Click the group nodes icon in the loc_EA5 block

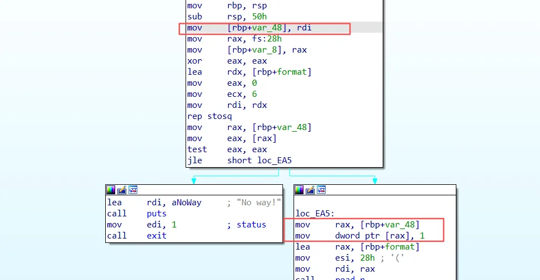321,190
